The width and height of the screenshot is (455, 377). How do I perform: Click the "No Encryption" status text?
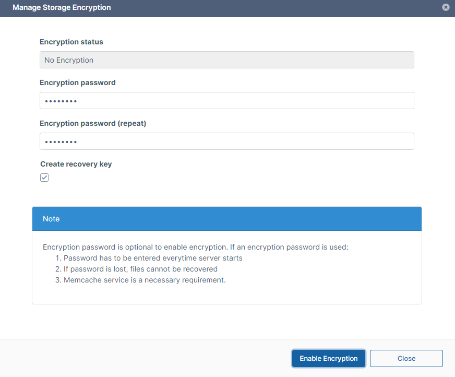[69, 60]
